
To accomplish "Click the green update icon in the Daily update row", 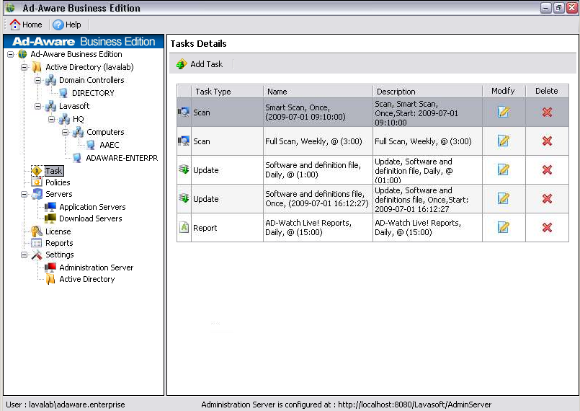I will click(x=184, y=169).
